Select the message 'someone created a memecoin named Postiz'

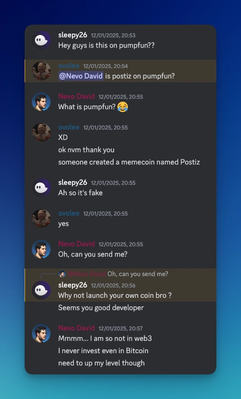[x=129, y=162]
